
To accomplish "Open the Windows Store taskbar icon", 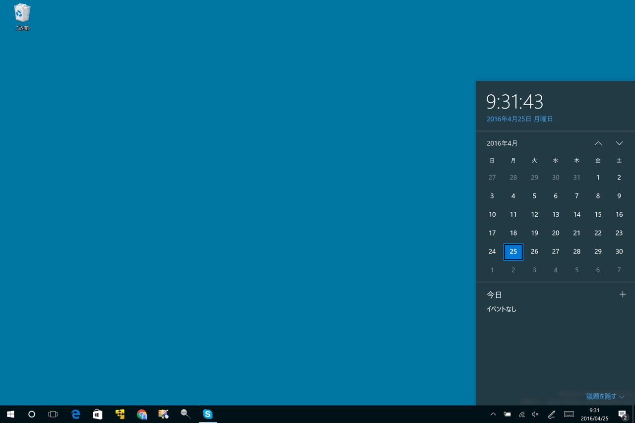I will tap(98, 414).
